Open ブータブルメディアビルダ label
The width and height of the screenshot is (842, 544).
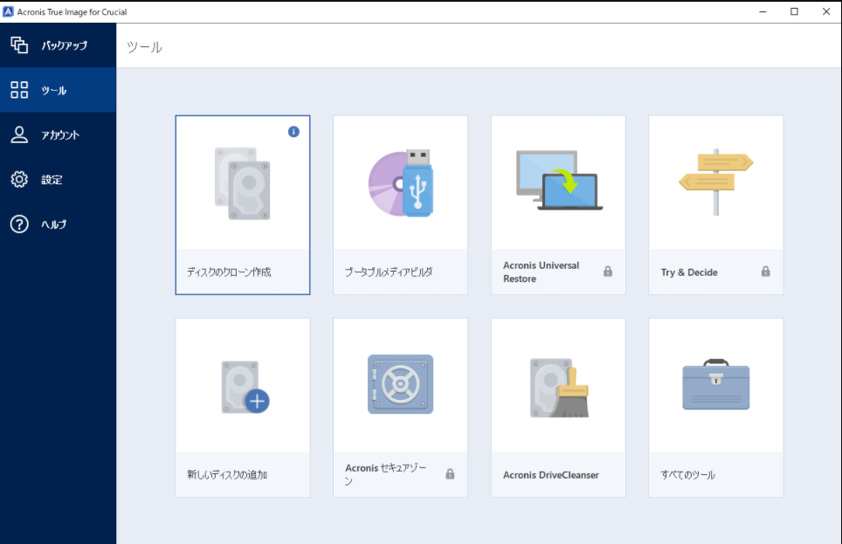click(389, 272)
